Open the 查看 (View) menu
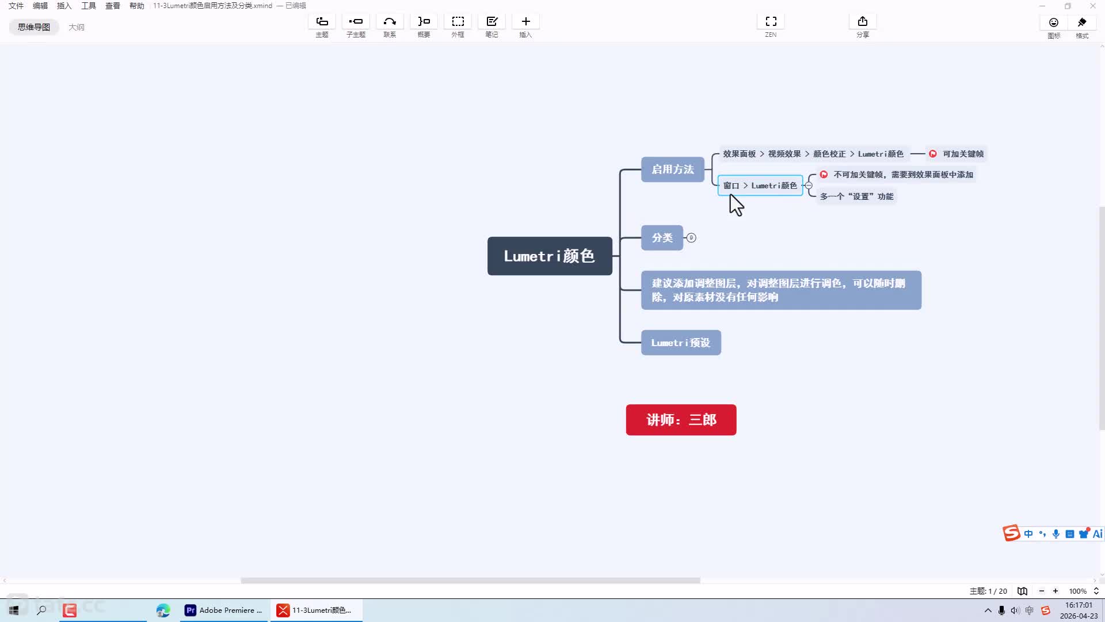This screenshot has height=622, width=1105. click(x=113, y=6)
